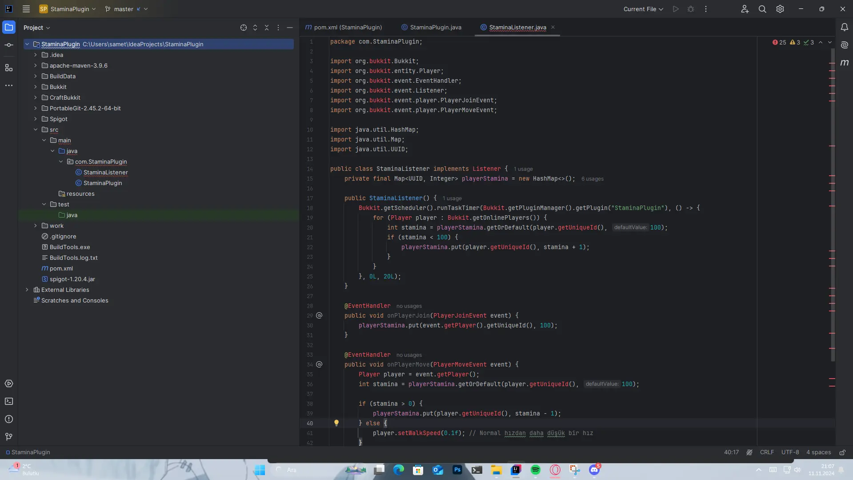The width and height of the screenshot is (853, 480).
Task: Expand the Spigot folder in project tree
Action: pos(36,119)
